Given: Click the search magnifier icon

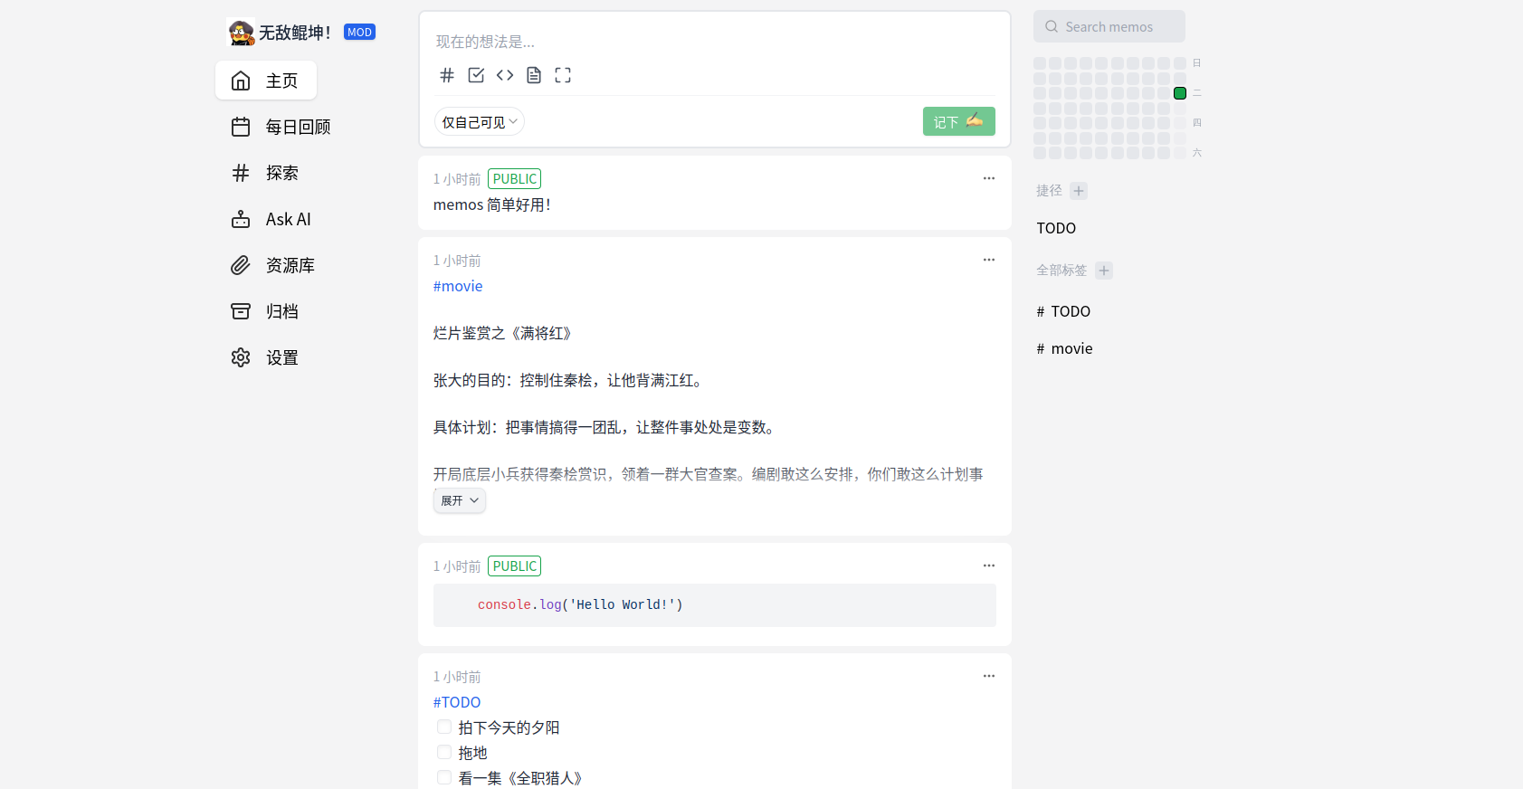Looking at the screenshot, I should (1052, 26).
